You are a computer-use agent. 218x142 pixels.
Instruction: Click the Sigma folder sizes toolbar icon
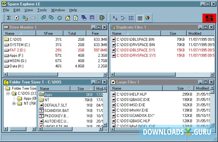pos(9,18)
